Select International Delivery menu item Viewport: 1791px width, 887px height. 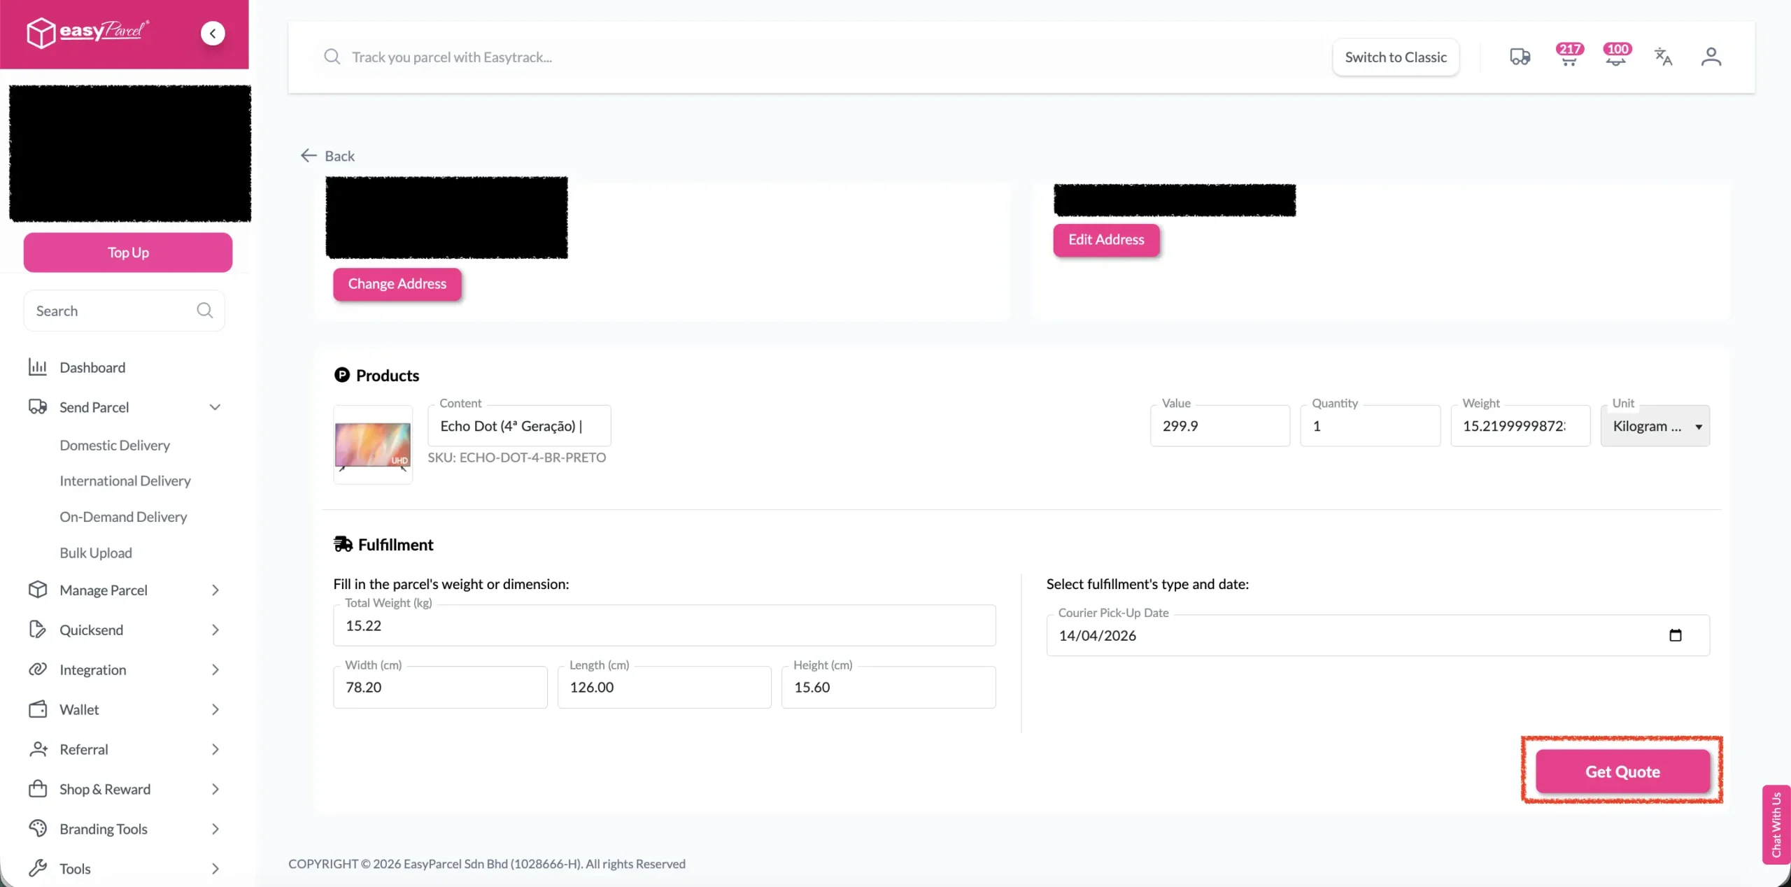point(125,481)
